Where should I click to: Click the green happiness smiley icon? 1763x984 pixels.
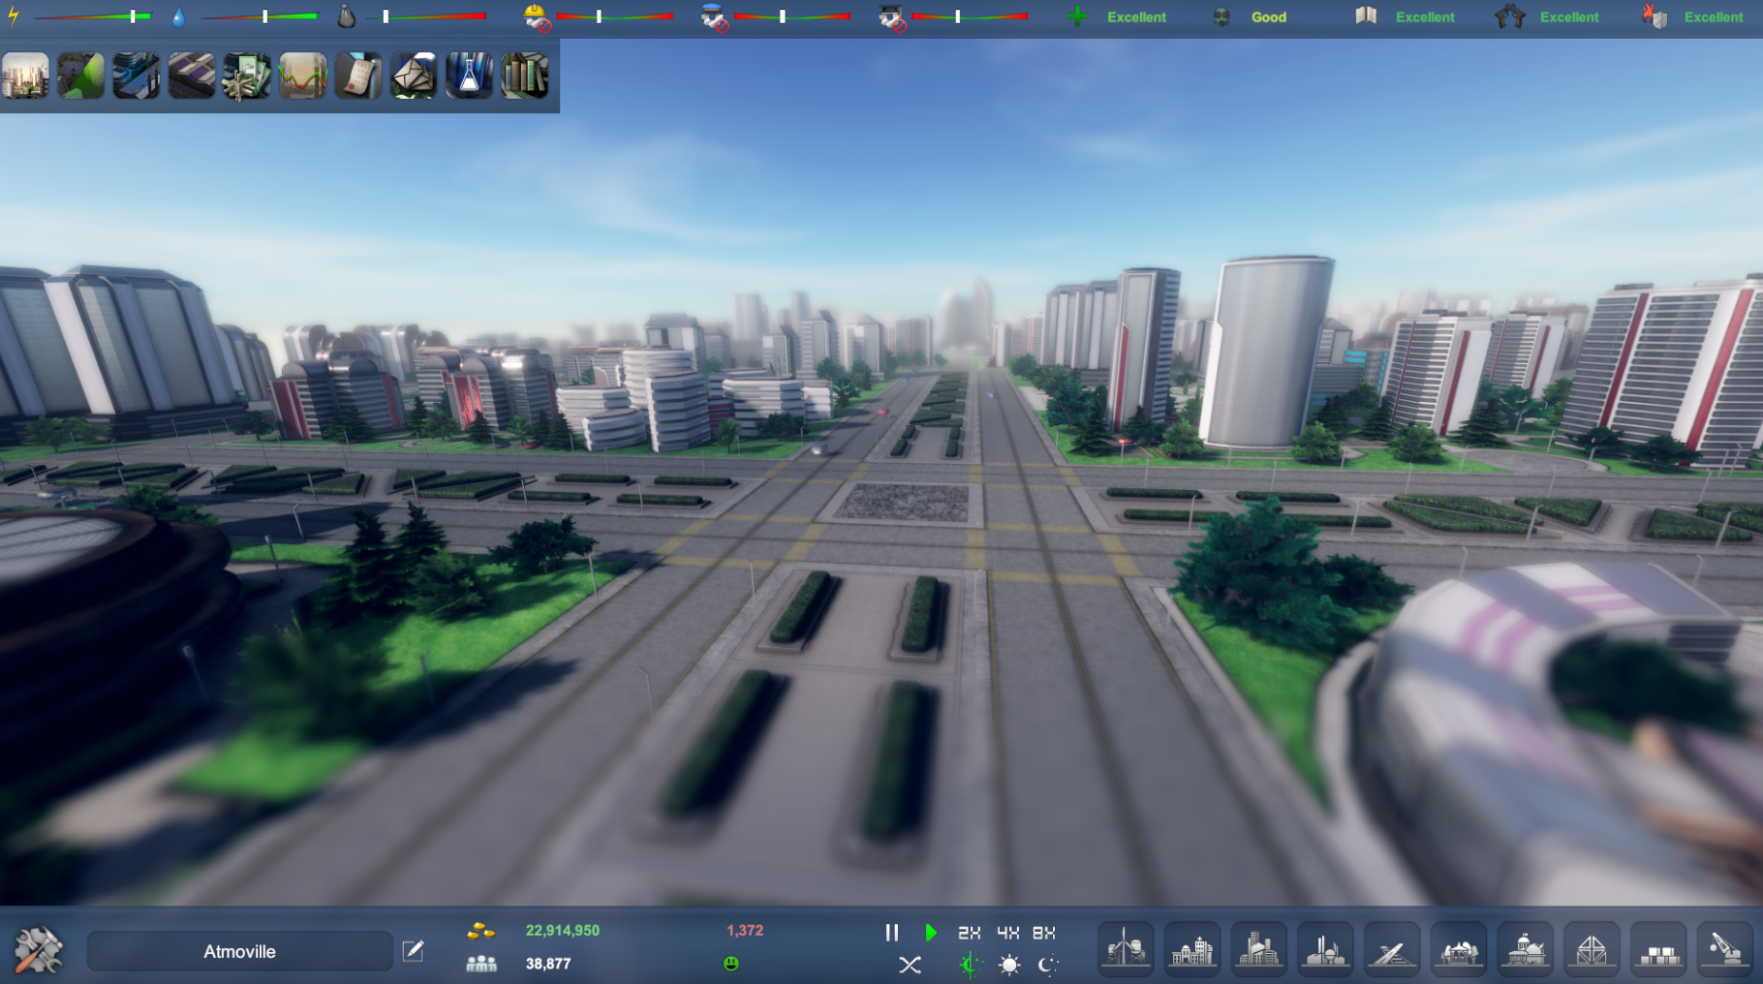(731, 964)
